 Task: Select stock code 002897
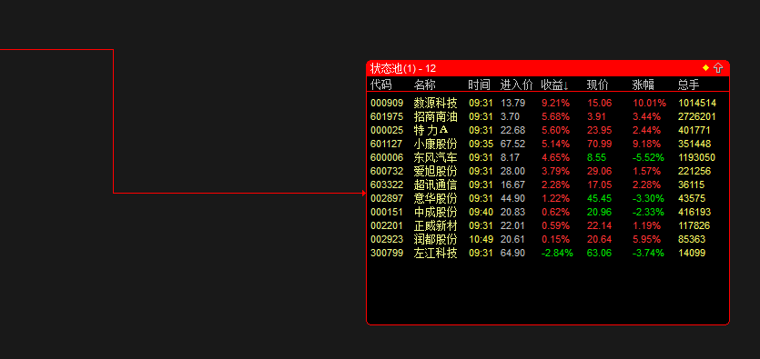(387, 198)
